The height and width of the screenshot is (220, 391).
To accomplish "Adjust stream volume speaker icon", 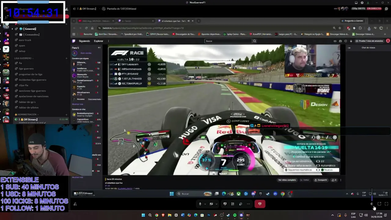I will tap(372, 204).
